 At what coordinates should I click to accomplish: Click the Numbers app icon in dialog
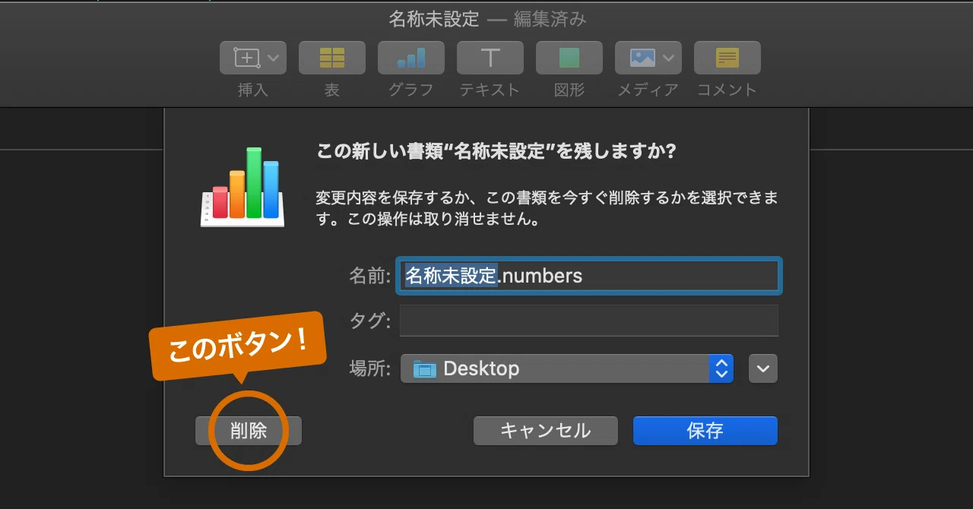click(x=243, y=188)
